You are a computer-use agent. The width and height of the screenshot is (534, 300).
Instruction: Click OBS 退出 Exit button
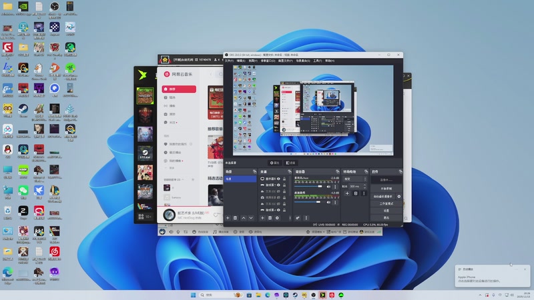(386, 218)
